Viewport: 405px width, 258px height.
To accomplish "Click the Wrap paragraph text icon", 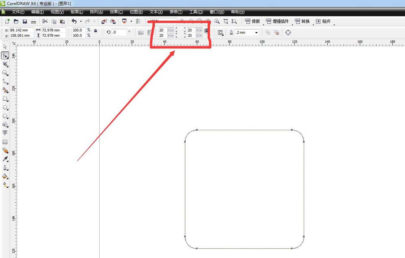I will 220,32.
